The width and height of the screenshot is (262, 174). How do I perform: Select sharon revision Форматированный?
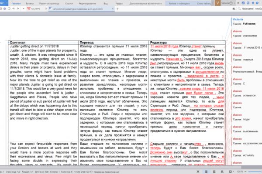pos(247,69)
